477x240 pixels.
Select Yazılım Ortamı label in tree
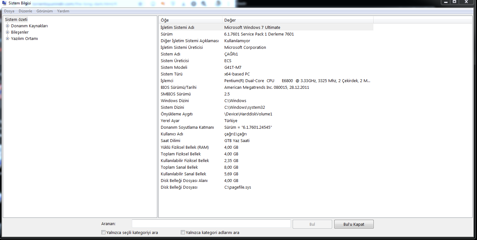click(24, 39)
